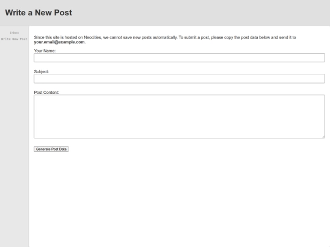Select the your.email@example.com address text
This screenshot has width=330, height=247.
(x=59, y=42)
